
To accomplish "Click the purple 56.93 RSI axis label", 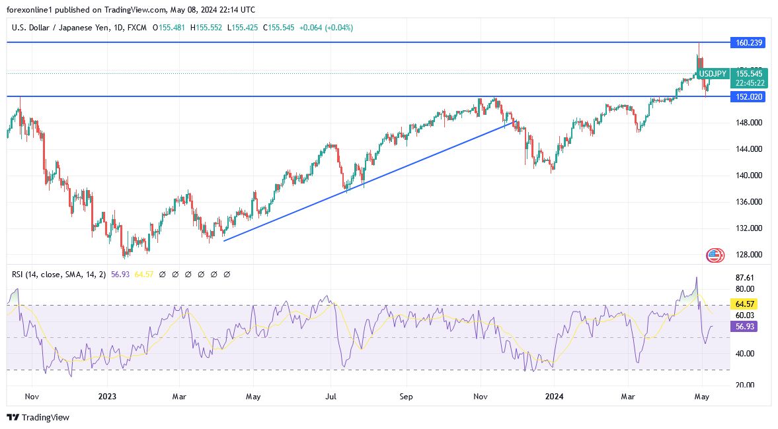I will pyautogui.click(x=744, y=327).
